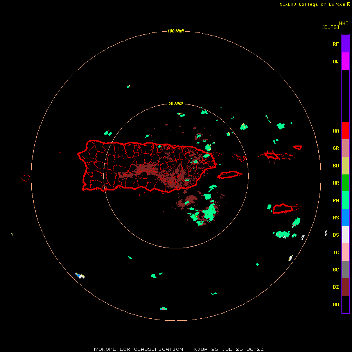
Task: Click the 50 NMI range ring label
Action: (176, 103)
